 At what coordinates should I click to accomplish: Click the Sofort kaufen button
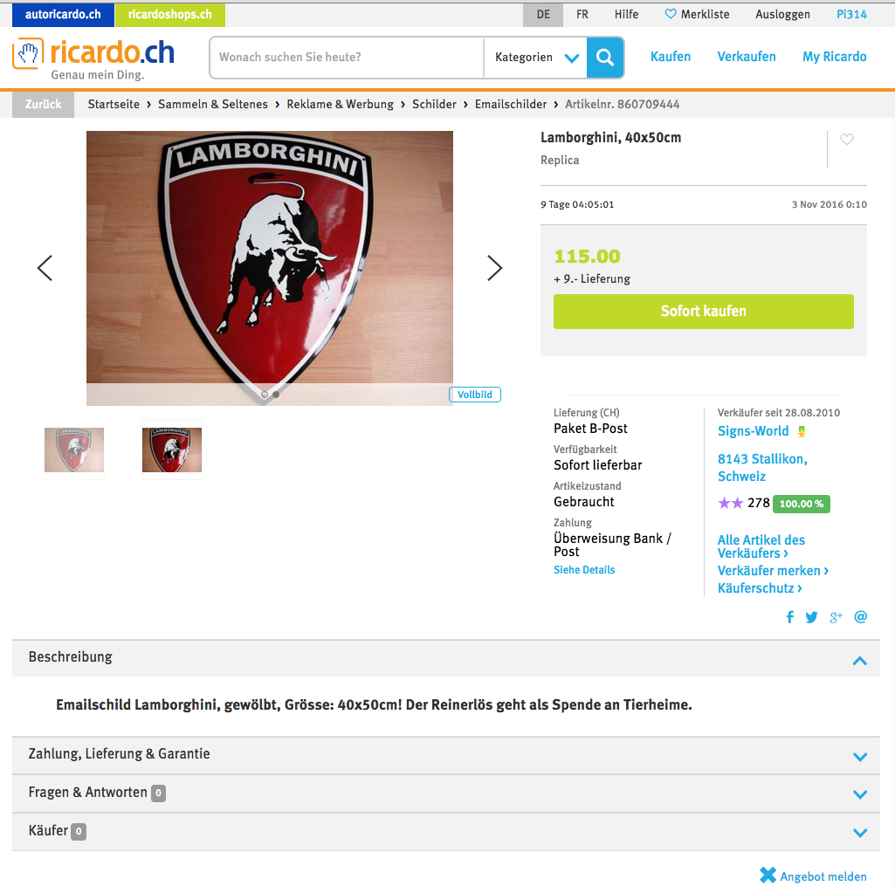click(x=703, y=312)
